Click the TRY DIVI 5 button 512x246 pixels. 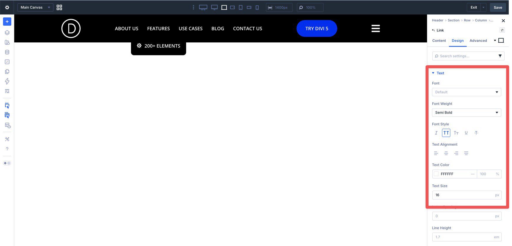(x=317, y=29)
